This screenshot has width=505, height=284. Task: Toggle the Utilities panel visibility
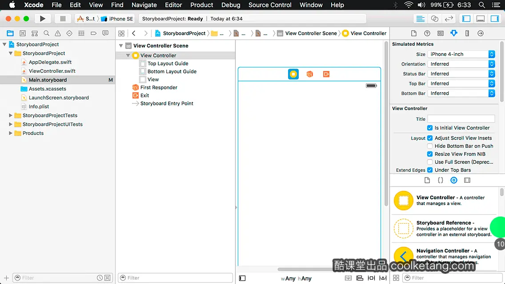coord(495,19)
